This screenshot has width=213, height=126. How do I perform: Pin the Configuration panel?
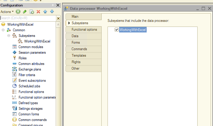(52, 5)
